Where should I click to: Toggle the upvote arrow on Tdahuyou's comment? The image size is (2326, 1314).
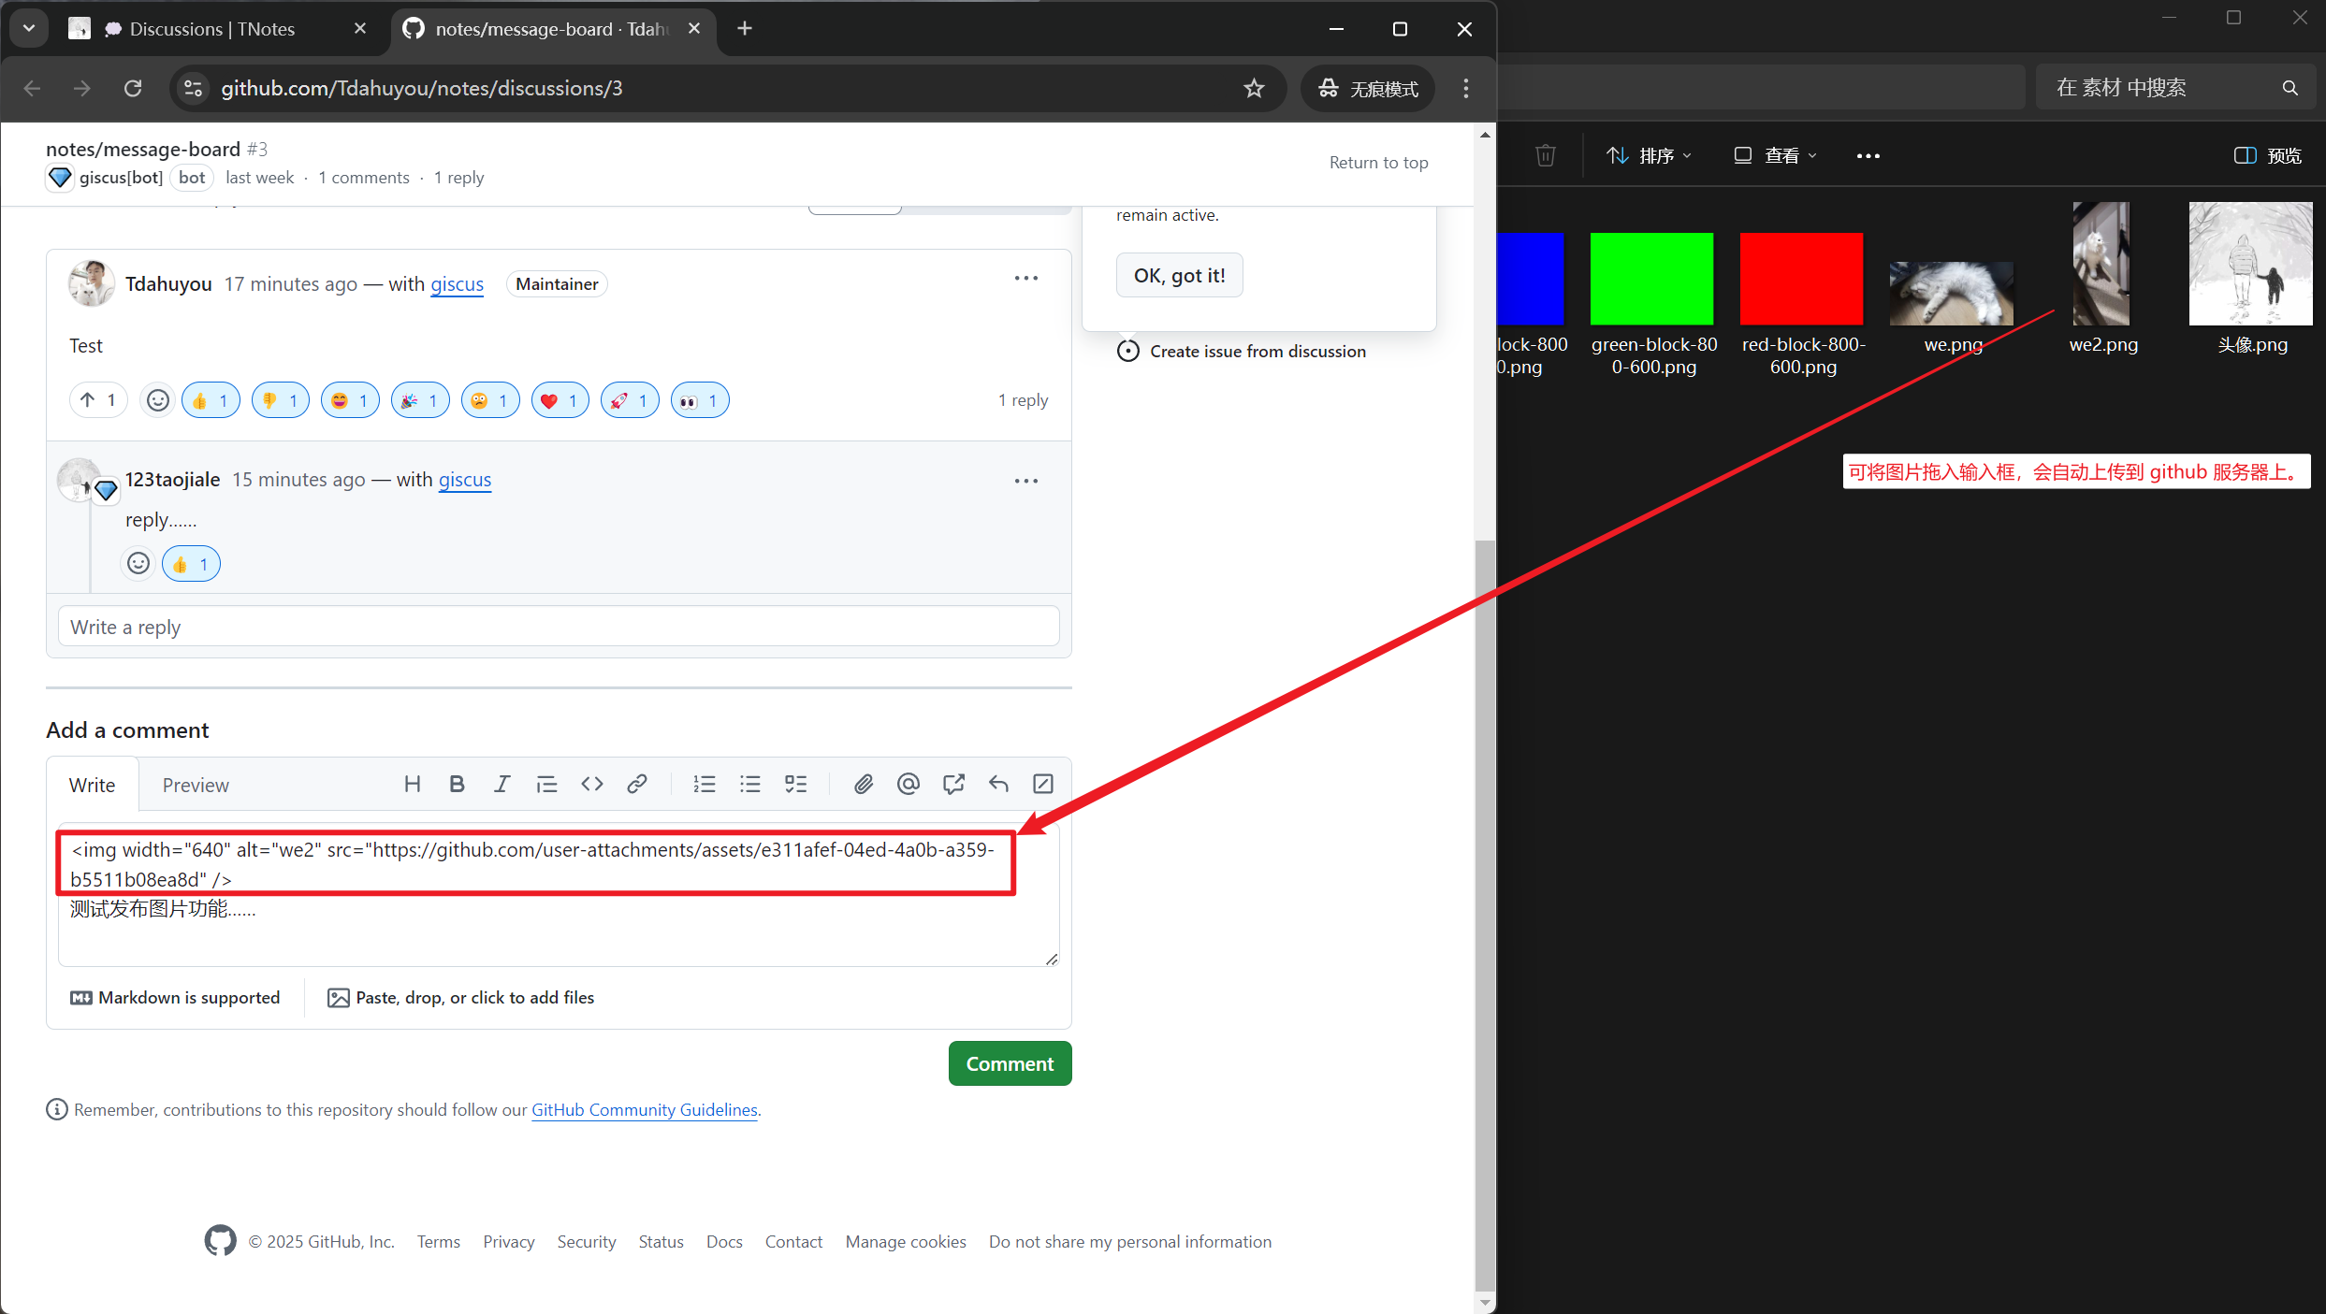coord(97,400)
